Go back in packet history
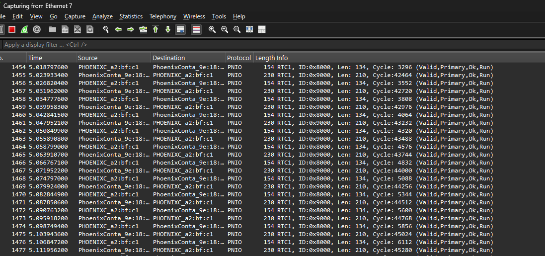 coord(118,30)
